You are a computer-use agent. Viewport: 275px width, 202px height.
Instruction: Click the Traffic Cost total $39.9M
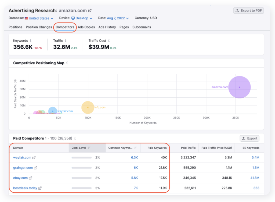pyautogui.click(x=99, y=47)
